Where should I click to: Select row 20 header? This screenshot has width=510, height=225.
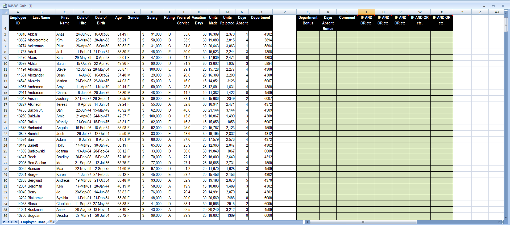pos(5,122)
